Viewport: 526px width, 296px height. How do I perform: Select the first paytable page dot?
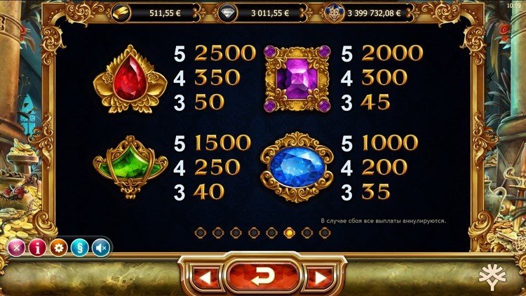201,233
